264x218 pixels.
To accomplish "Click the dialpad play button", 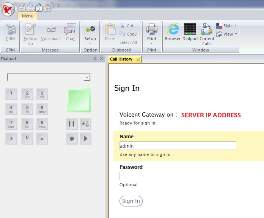I will [85, 139].
